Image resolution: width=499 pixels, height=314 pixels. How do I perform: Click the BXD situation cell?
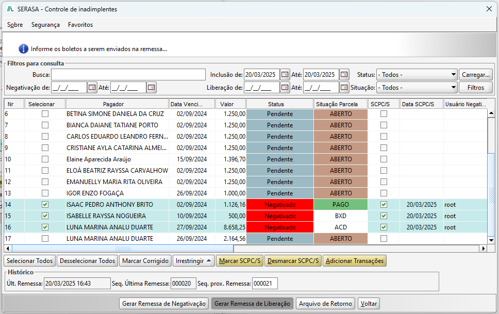(x=341, y=216)
